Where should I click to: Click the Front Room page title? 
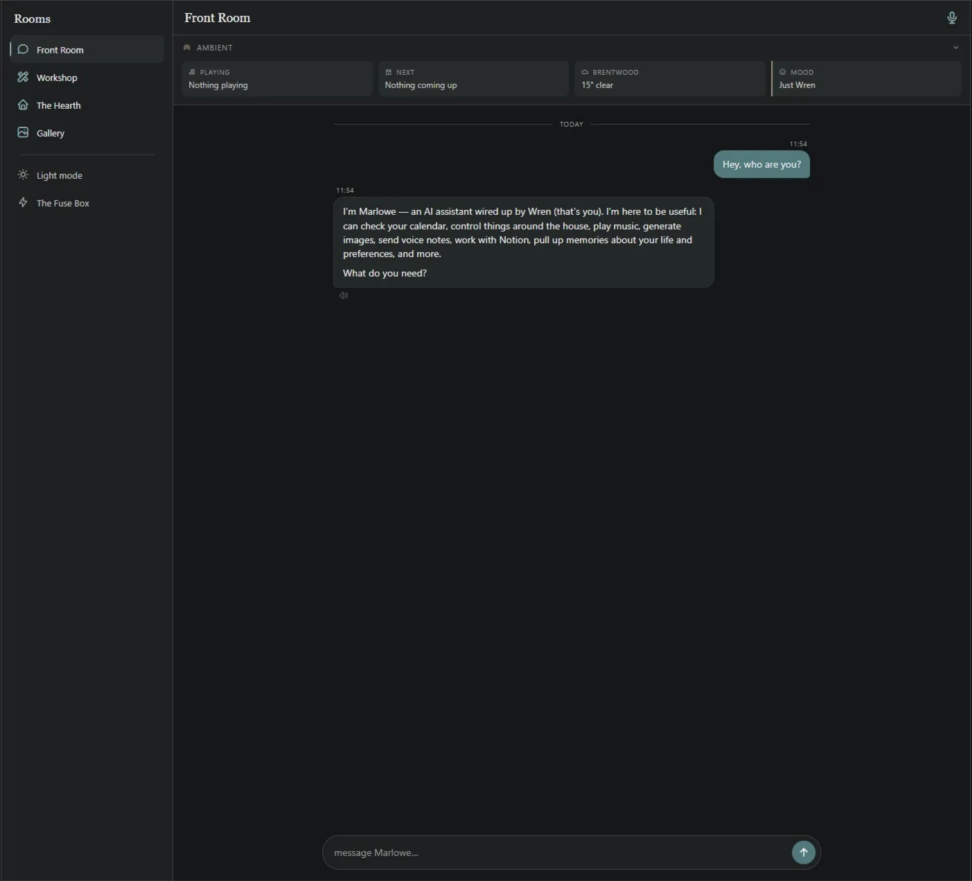tap(218, 18)
